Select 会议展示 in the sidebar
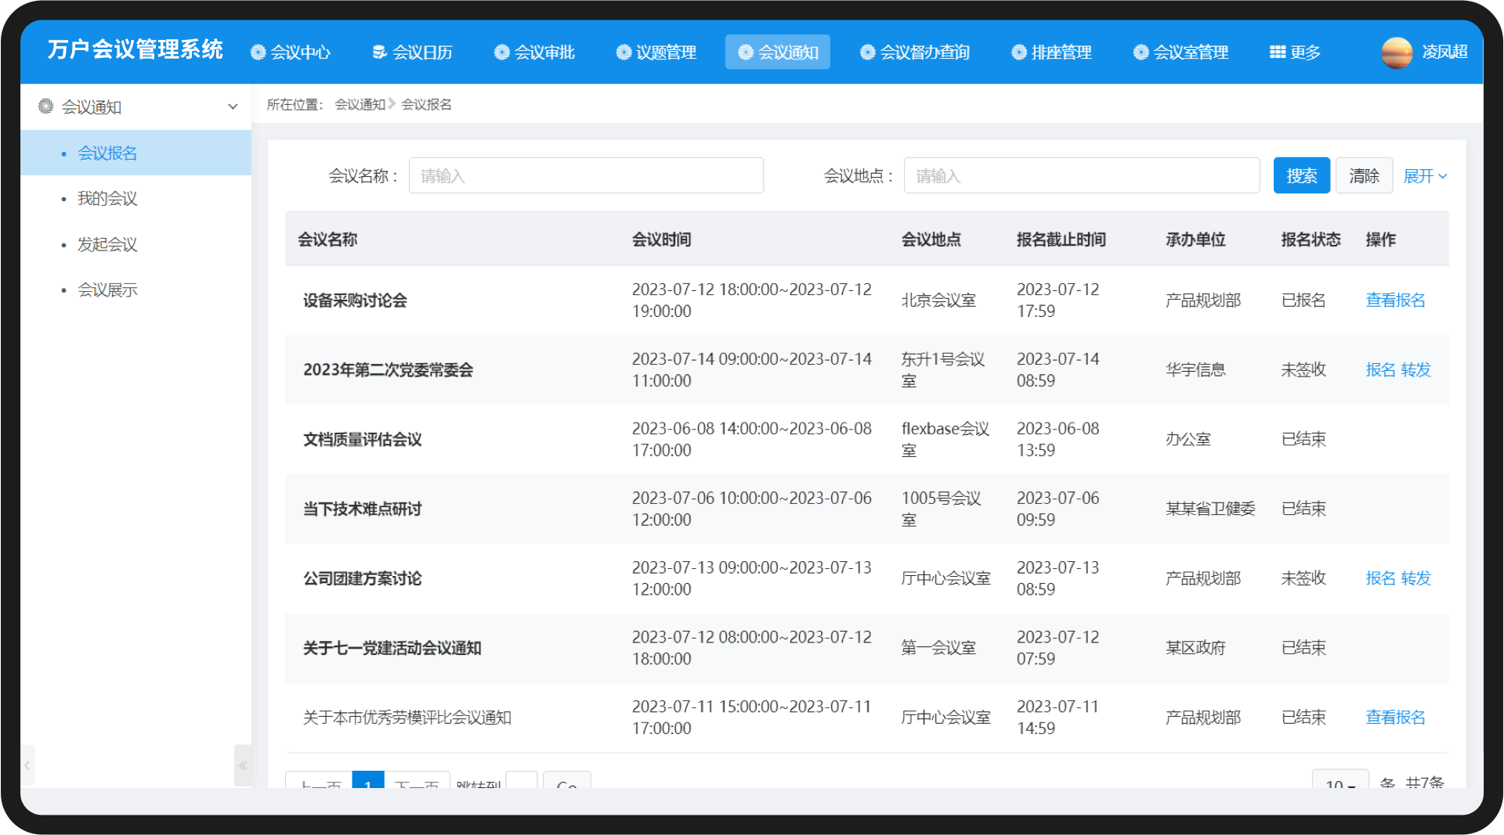 (x=107, y=290)
